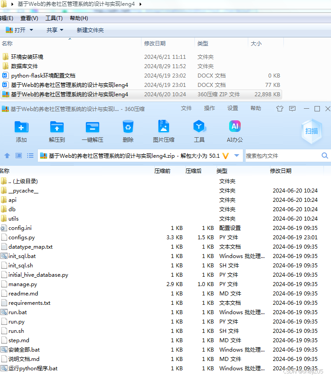Expand the 打开 dropdown arrow in Explorer
Image resolution: width=331 pixels, height=377 pixels.
coord(31,30)
